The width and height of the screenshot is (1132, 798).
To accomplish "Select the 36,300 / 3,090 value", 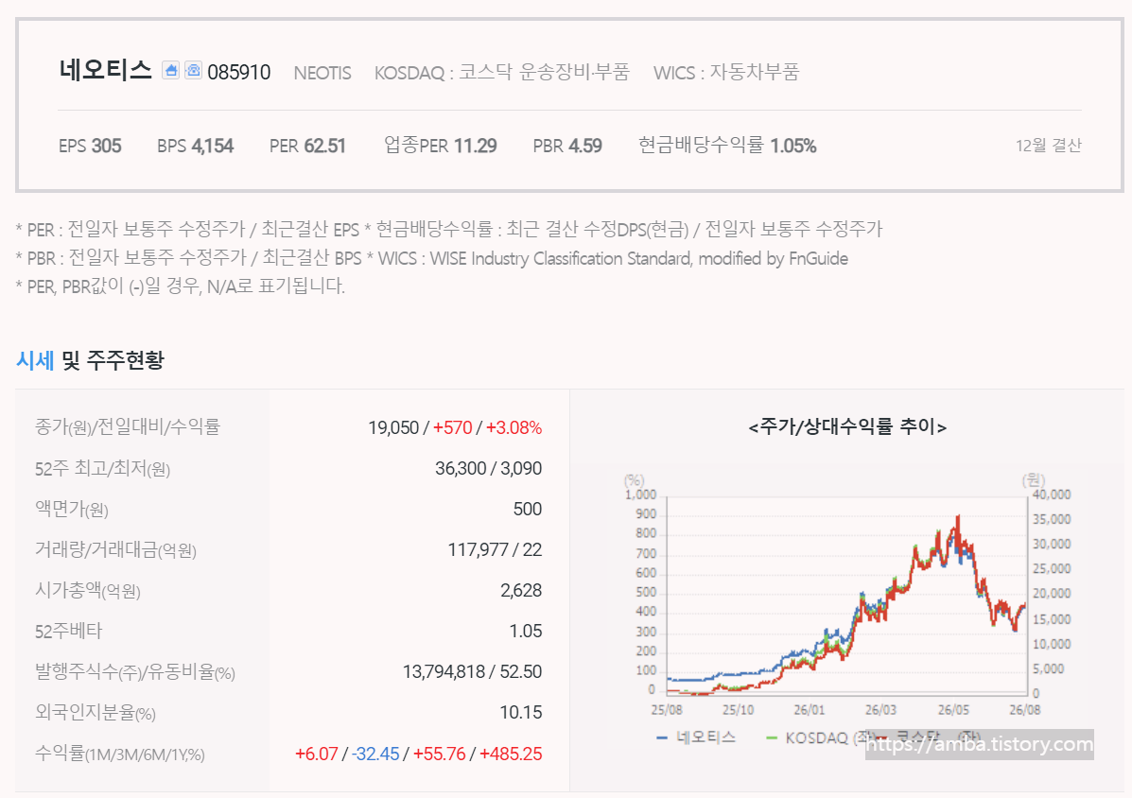I will 488,468.
